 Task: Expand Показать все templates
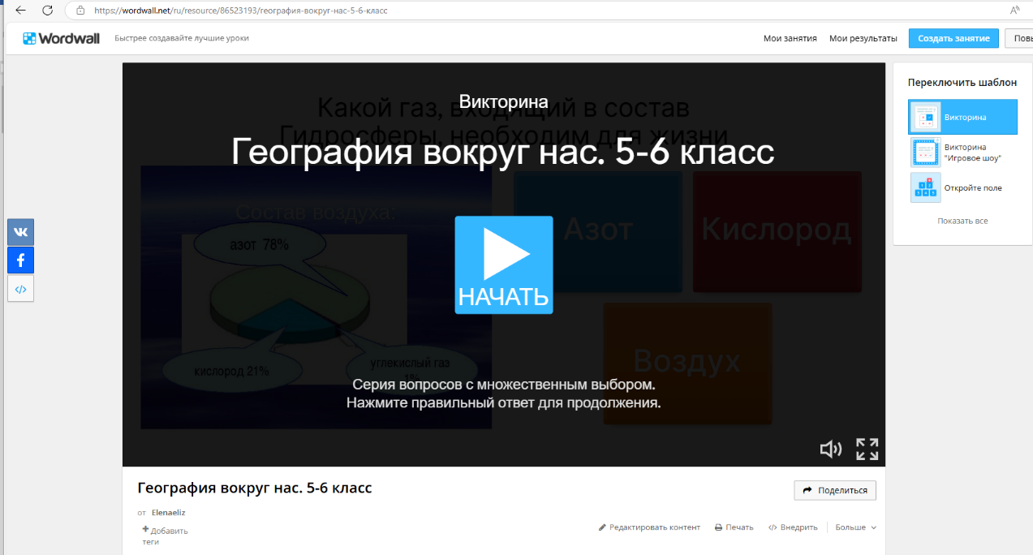tap(962, 221)
